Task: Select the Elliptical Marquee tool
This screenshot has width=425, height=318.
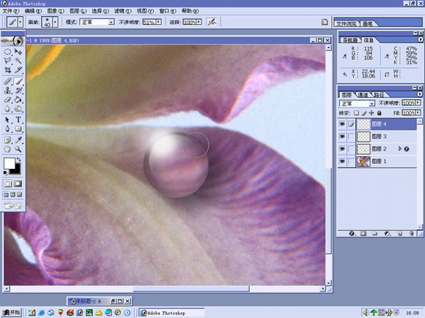Action: pyautogui.click(x=7, y=52)
